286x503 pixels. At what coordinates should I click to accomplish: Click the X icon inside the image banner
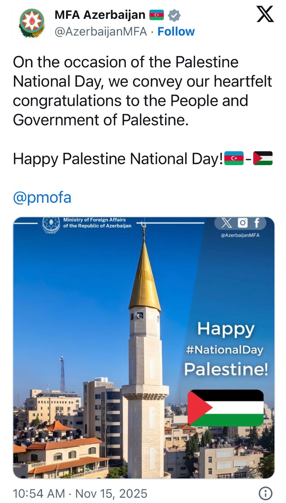227,223
